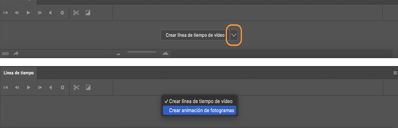Open the Línea de tiempo panel options menu icon
The image size is (398, 128).
tap(395, 73)
